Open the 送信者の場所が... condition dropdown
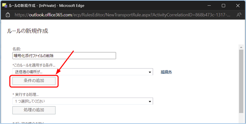 (x=83, y=72)
